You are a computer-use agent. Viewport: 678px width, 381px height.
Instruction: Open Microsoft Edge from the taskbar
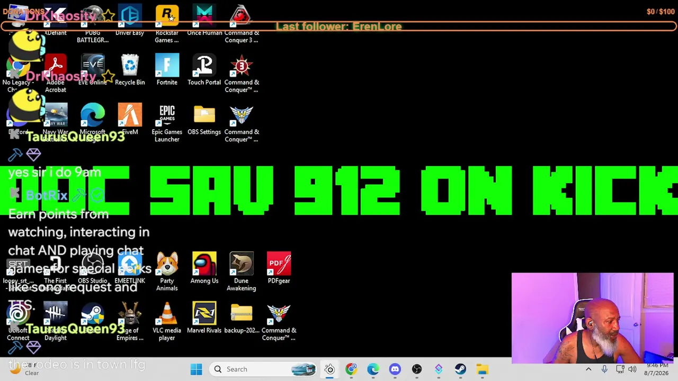pos(373,369)
